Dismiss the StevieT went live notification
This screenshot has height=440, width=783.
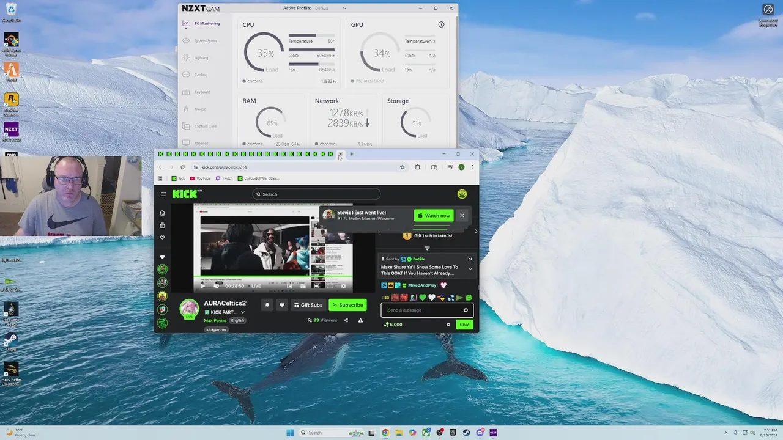coord(462,215)
